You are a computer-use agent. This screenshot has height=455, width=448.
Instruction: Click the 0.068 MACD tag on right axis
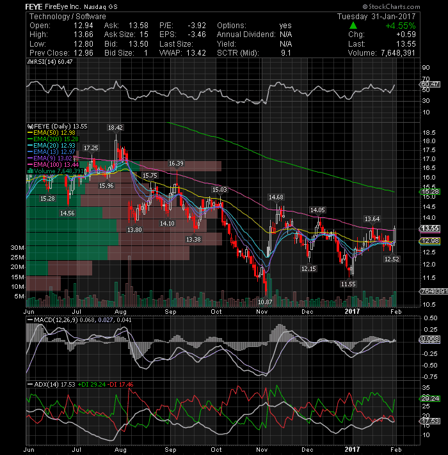pos(430,339)
